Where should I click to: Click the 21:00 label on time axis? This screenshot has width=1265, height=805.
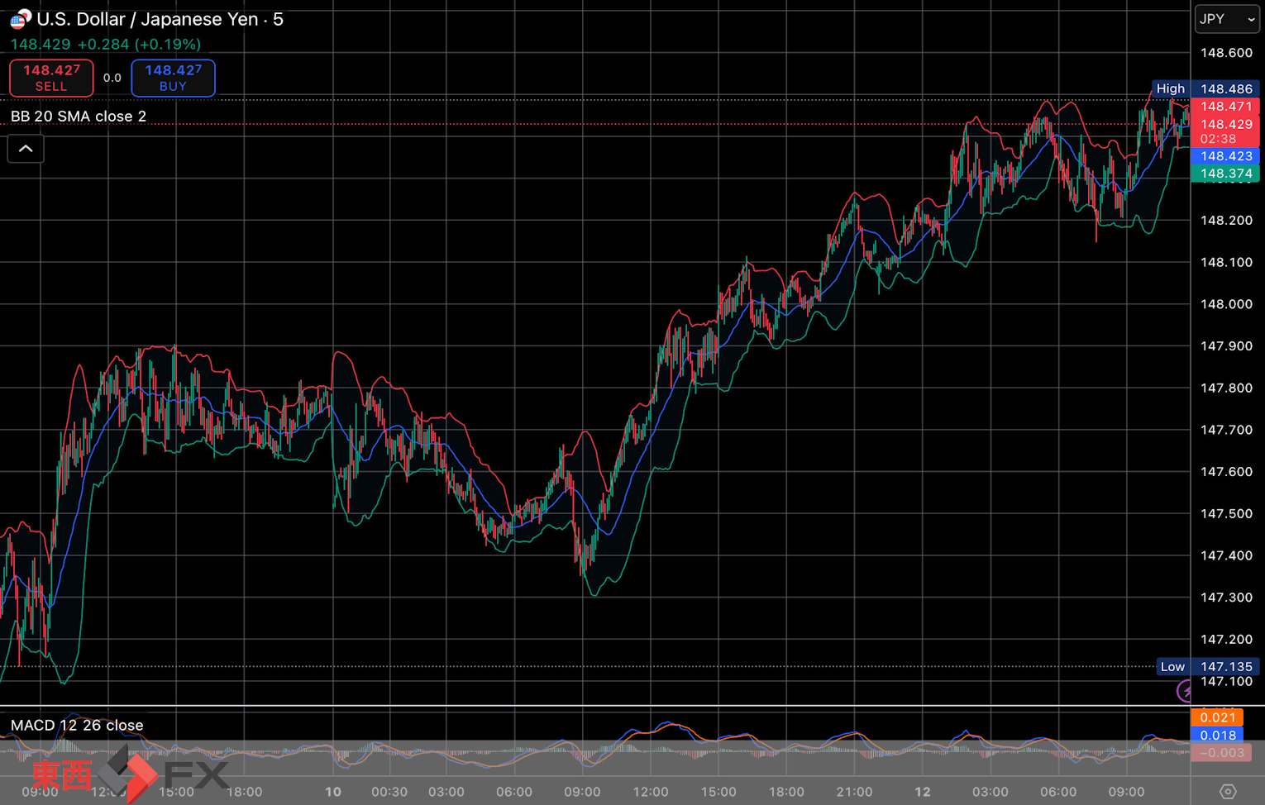[854, 792]
